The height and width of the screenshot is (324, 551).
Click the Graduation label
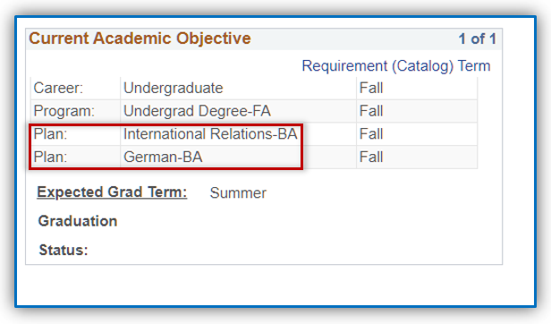(78, 221)
